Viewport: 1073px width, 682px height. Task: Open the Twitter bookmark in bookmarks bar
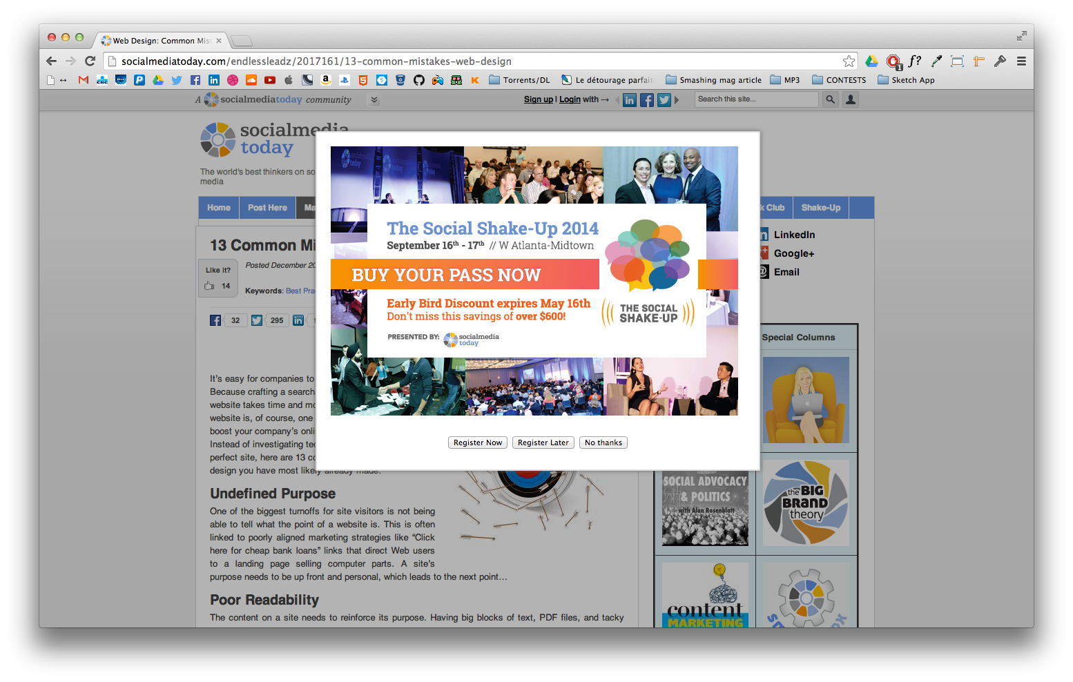tap(177, 80)
